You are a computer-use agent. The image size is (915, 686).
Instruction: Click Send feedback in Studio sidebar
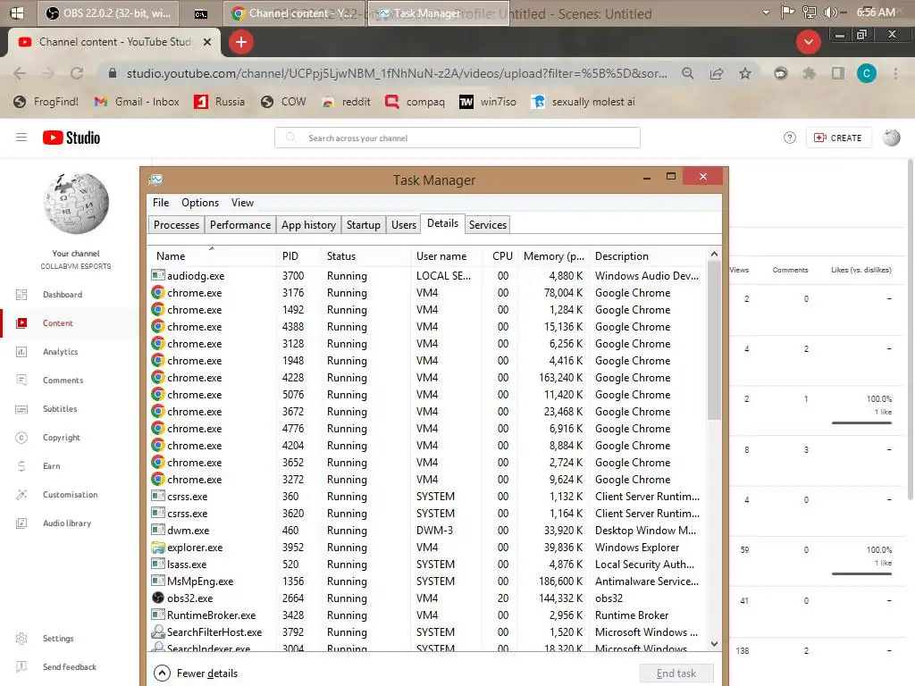69,666
